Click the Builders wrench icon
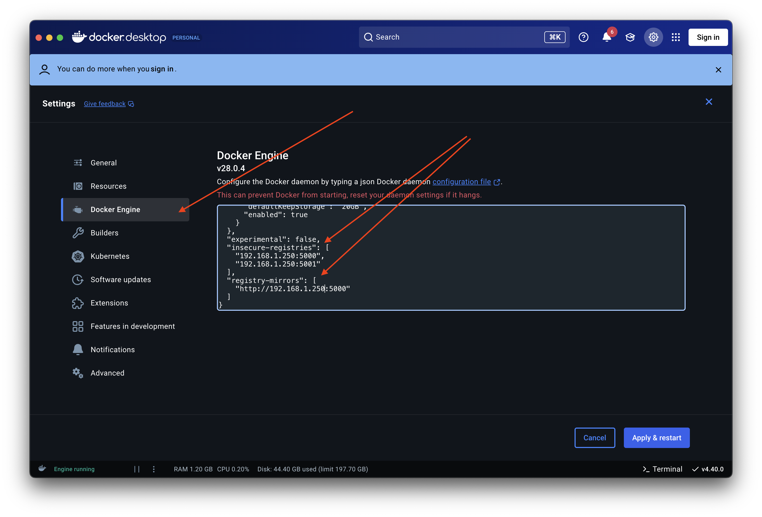 coord(78,233)
